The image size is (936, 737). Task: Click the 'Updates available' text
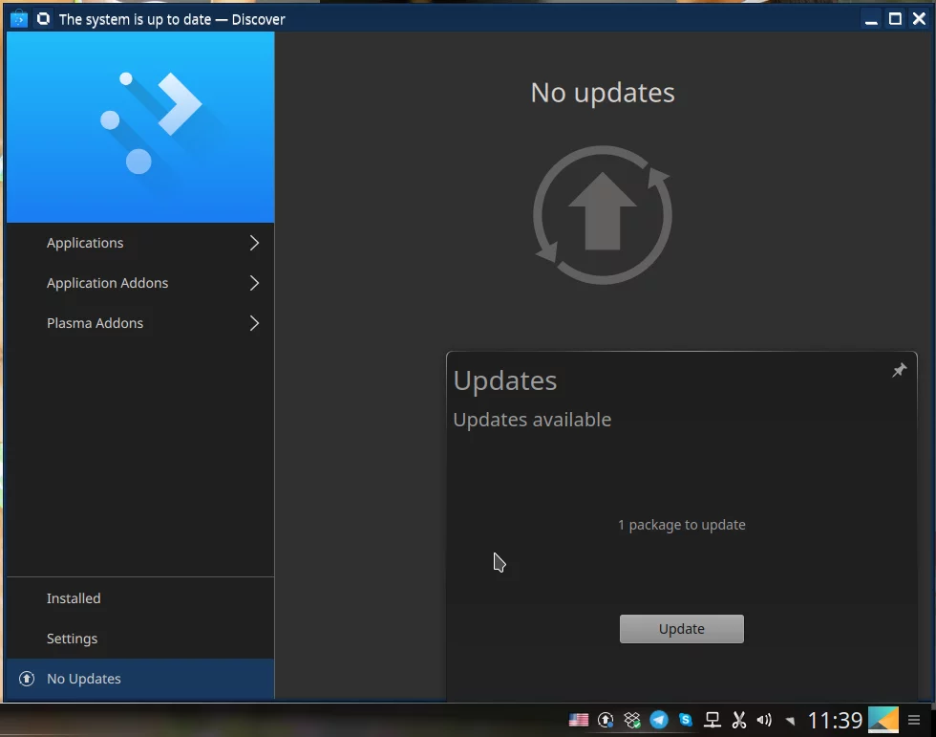click(532, 420)
